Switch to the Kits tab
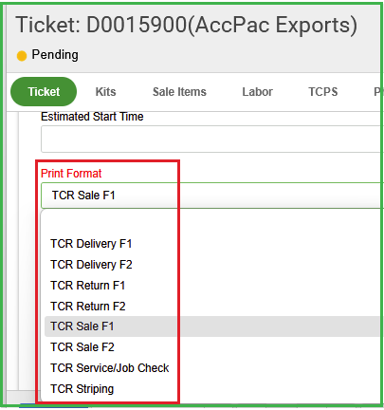The image size is (384, 410). 105,92
